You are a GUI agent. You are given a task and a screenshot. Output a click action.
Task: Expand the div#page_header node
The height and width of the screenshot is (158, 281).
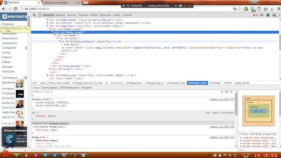point(47,20)
